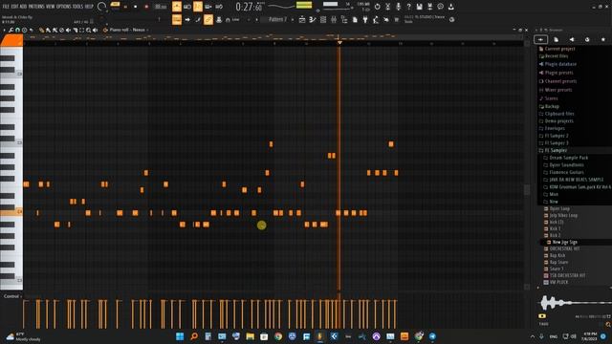Screen dimensions: 612x344
Task: Select the piano roll select tool
Action: (82, 30)
